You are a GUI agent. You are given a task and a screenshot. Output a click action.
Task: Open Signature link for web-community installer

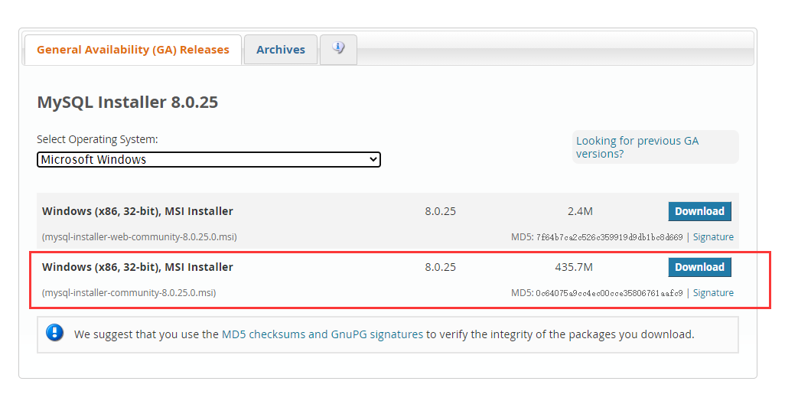click(x=713, y=237)
